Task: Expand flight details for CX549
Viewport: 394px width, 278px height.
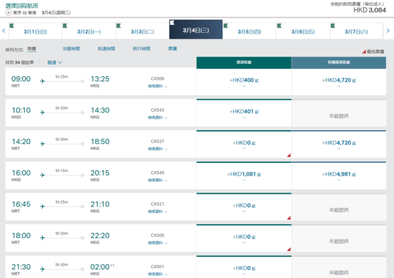Action: coord(158,180)
